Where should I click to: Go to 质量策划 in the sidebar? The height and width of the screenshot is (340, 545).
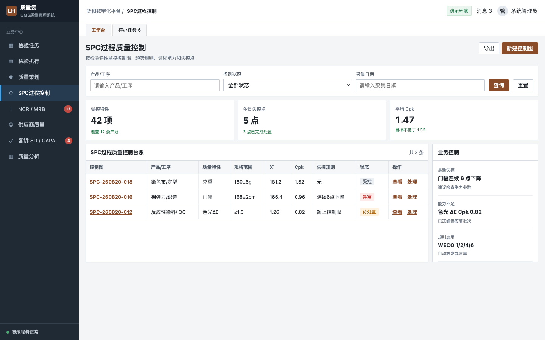pyautogui.click(x=39, y=77)
